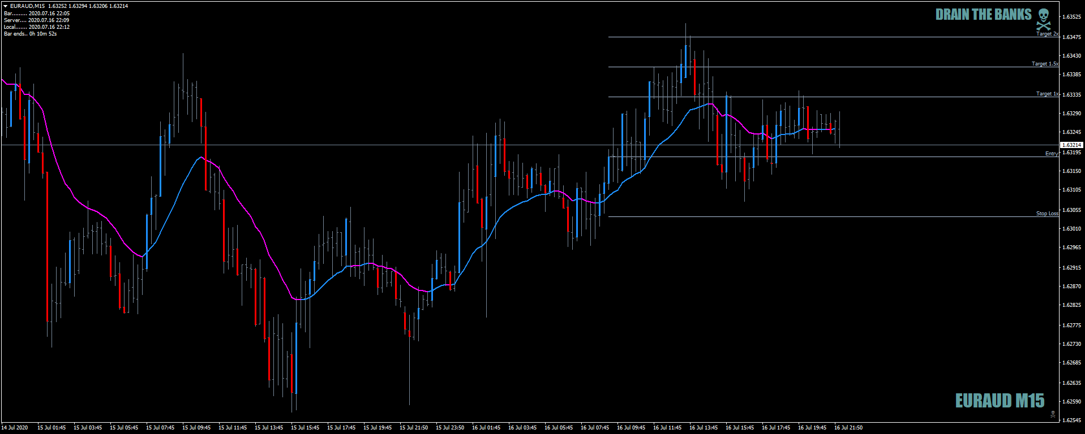Click price scale value 1.63335
This screenshot has height=434, width=1085.
pos(1072,95)
